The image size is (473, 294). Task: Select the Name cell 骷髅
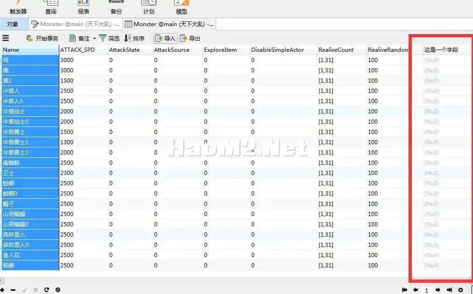30,265
